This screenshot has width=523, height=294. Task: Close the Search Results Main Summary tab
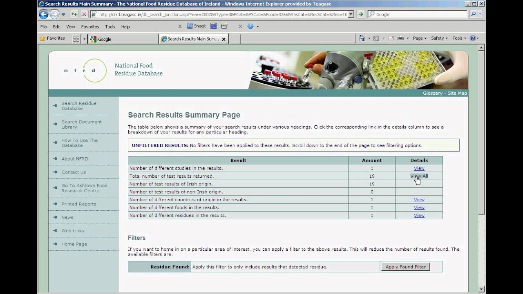224,39
